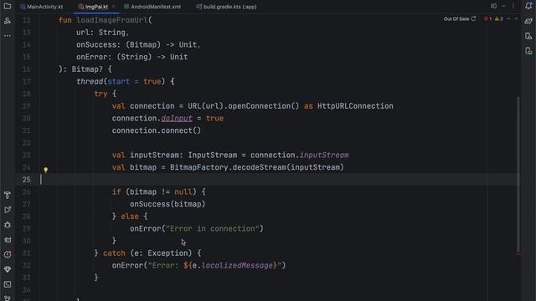Go to previous highlighted problem arrow
536x301 pixels.
tap(508, 18)
